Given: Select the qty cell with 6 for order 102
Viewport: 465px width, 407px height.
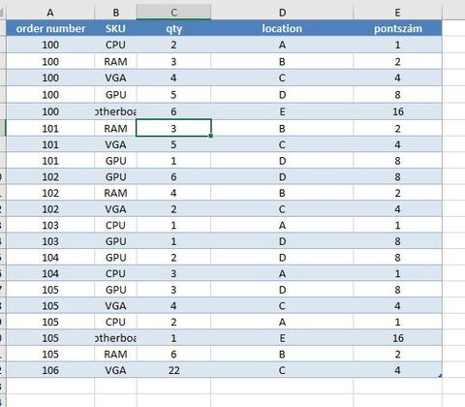Looking at the screenshot, I should pyautogui.click(x=173, y=176).
